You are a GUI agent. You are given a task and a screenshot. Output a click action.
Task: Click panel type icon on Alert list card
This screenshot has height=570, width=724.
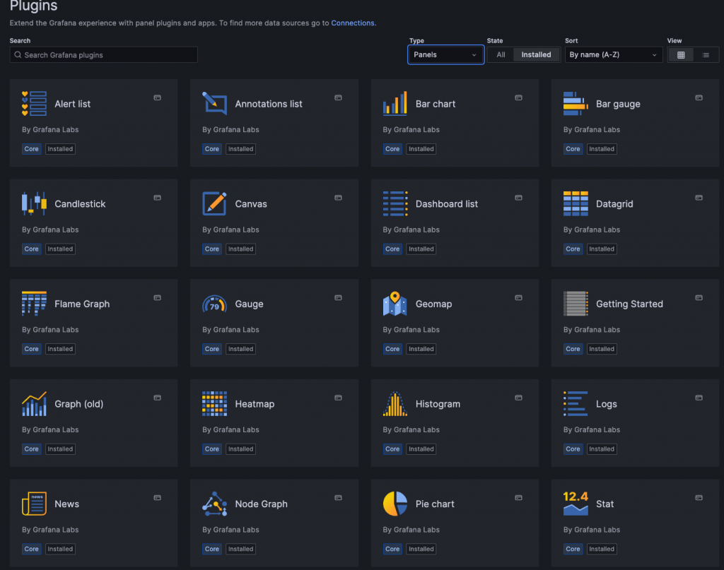[158, 97]
